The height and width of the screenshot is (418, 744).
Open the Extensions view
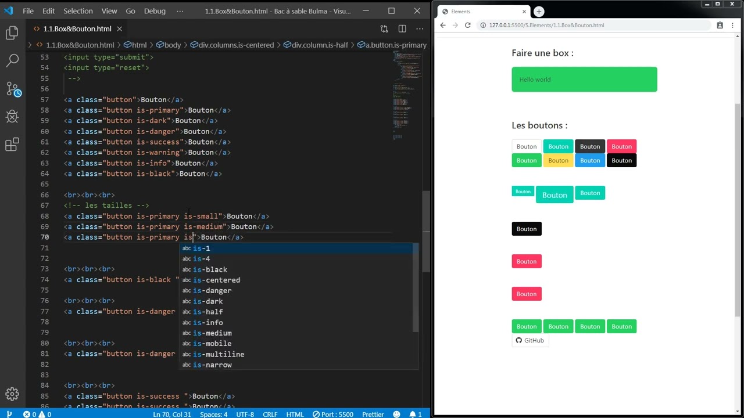click(12, 145)
